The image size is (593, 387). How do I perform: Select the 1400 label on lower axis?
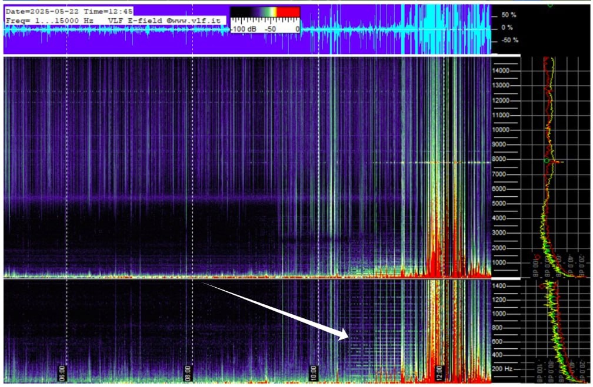pos(499,286)
